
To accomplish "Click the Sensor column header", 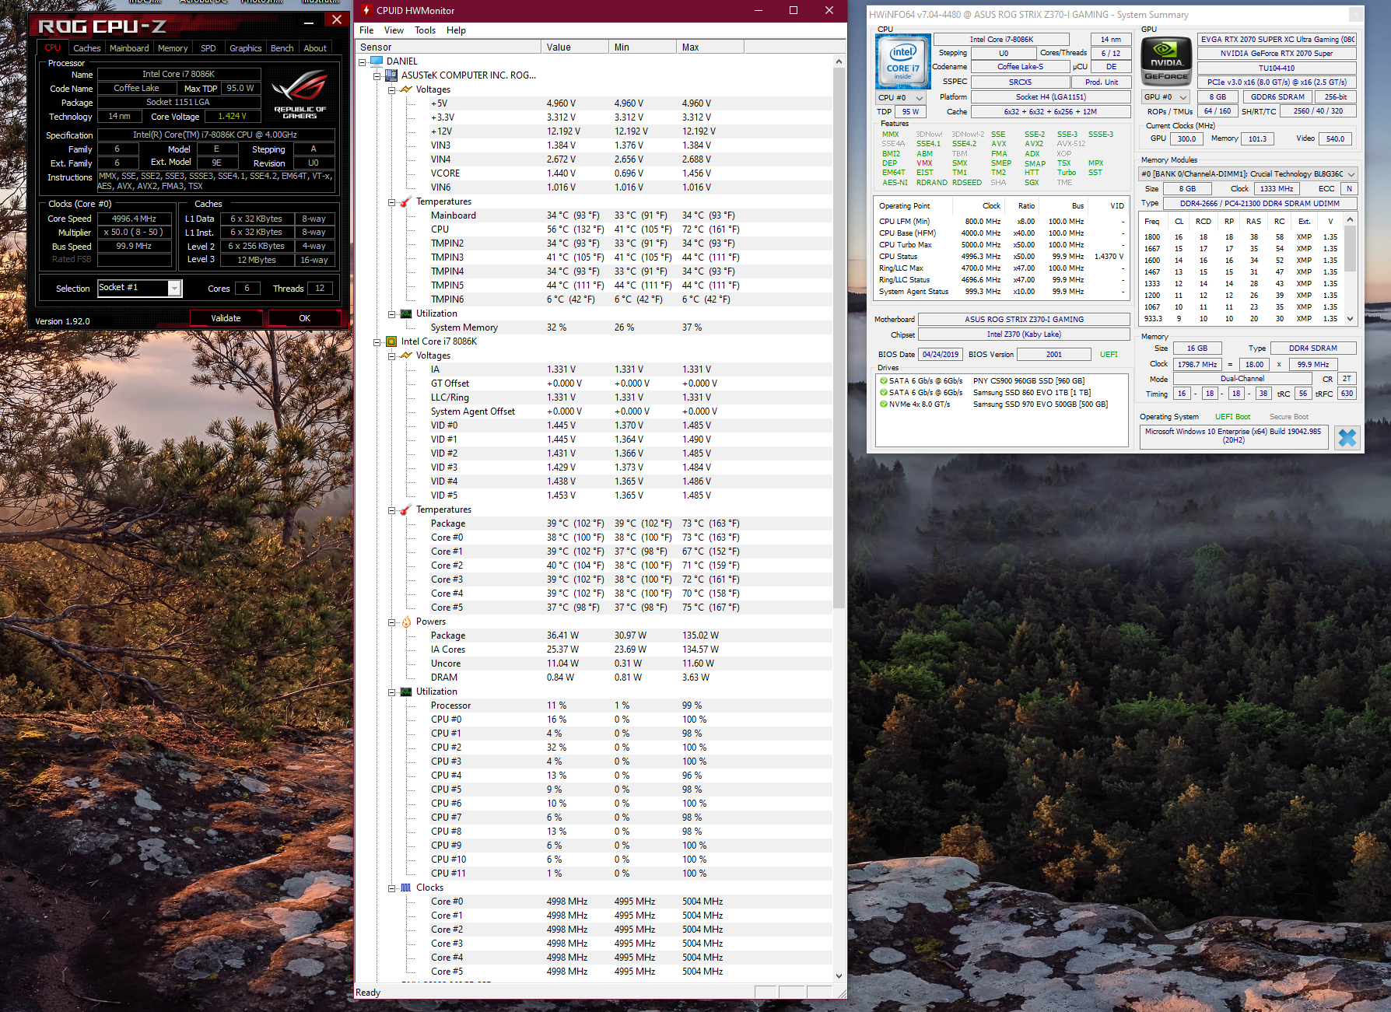I will tap(447, 47).
